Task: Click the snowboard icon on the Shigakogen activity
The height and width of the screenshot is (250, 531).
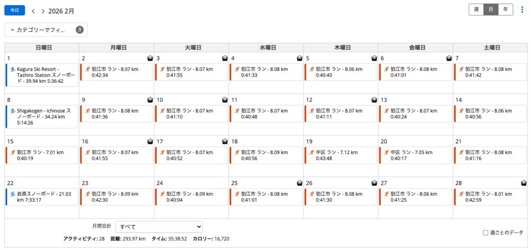Action: [x=12, y=110]
